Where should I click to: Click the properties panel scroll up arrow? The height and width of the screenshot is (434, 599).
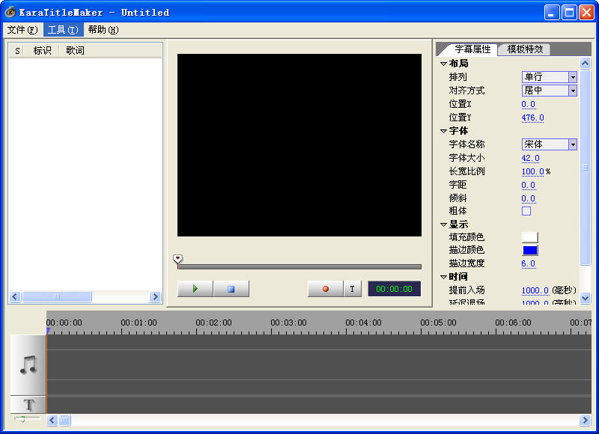coord(586,63)
